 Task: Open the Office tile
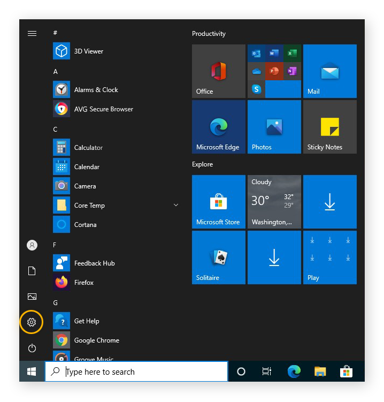click(219, 71)
